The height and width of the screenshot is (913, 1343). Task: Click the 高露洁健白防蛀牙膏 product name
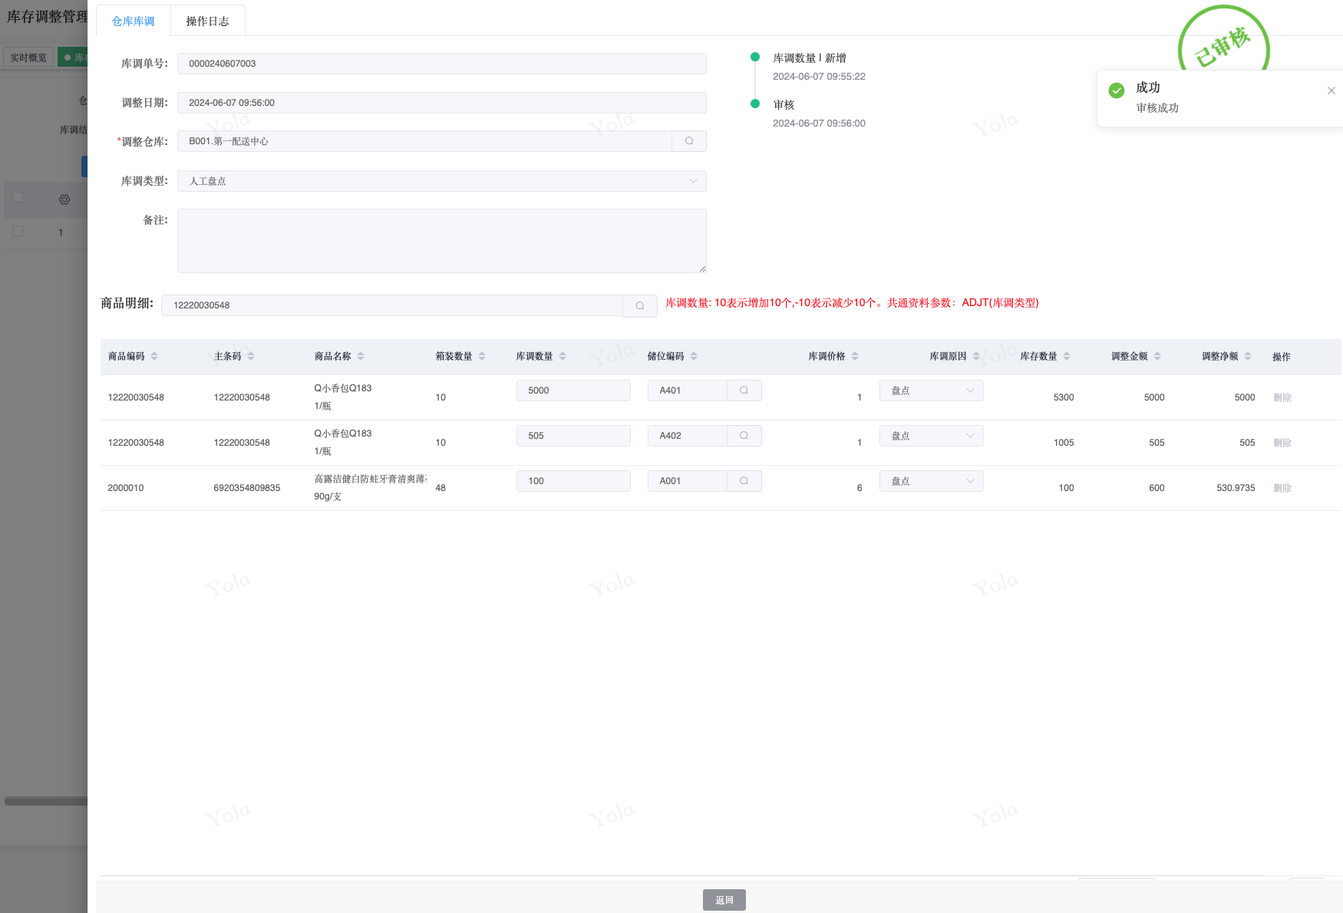[371, 479]
